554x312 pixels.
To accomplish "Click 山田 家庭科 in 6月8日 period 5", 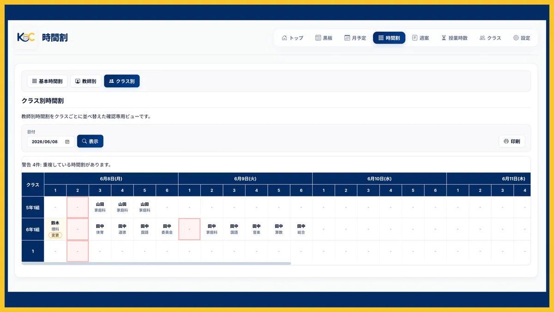I will (145, 207).
